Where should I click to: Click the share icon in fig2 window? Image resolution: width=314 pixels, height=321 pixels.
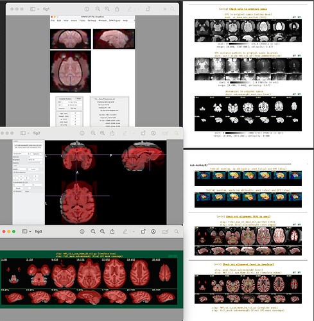pyautogui.click(x=112, y=133)
